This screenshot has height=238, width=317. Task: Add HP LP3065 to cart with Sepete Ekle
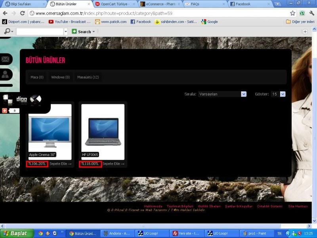click(x=113, y=164)
